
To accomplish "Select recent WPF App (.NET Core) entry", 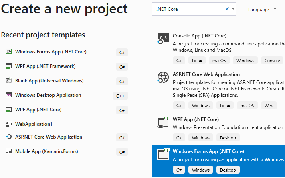I will click(x=38, y=110).
